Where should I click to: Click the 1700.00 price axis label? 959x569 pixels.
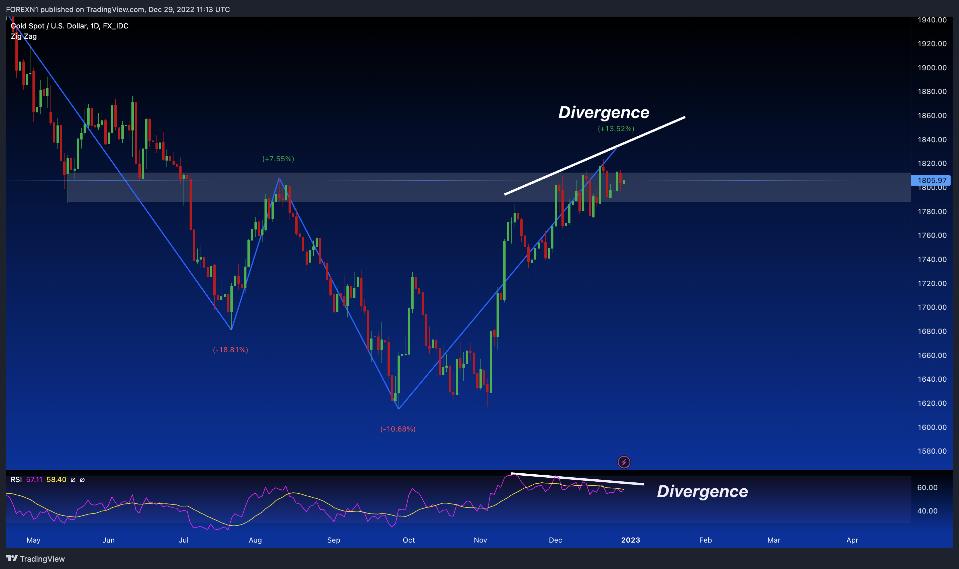coord(932,307)
